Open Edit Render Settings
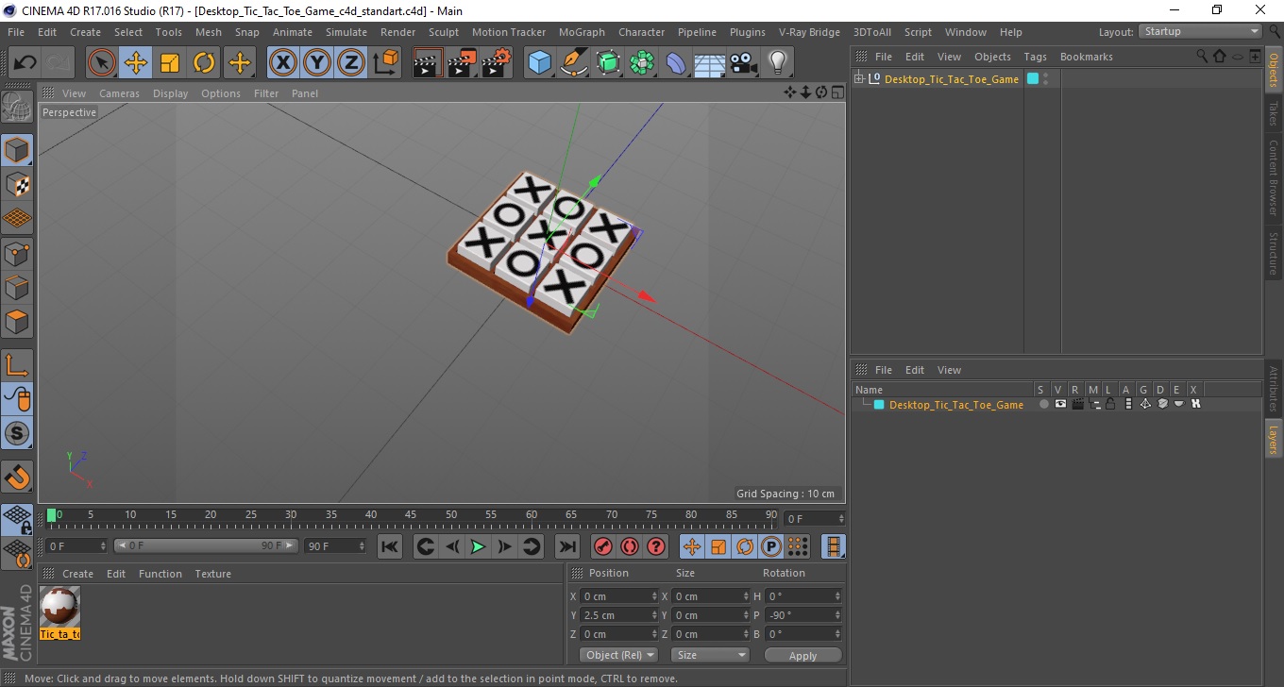1284x687 pixels. coord(497,63)
